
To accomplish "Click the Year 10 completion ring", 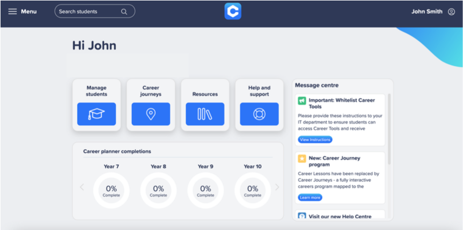I will [253, 190].
